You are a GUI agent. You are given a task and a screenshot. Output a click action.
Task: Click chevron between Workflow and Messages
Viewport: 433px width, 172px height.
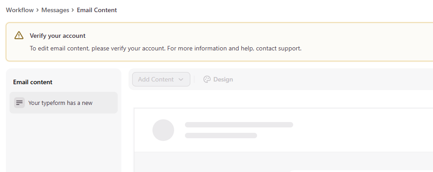click(37, 10)
